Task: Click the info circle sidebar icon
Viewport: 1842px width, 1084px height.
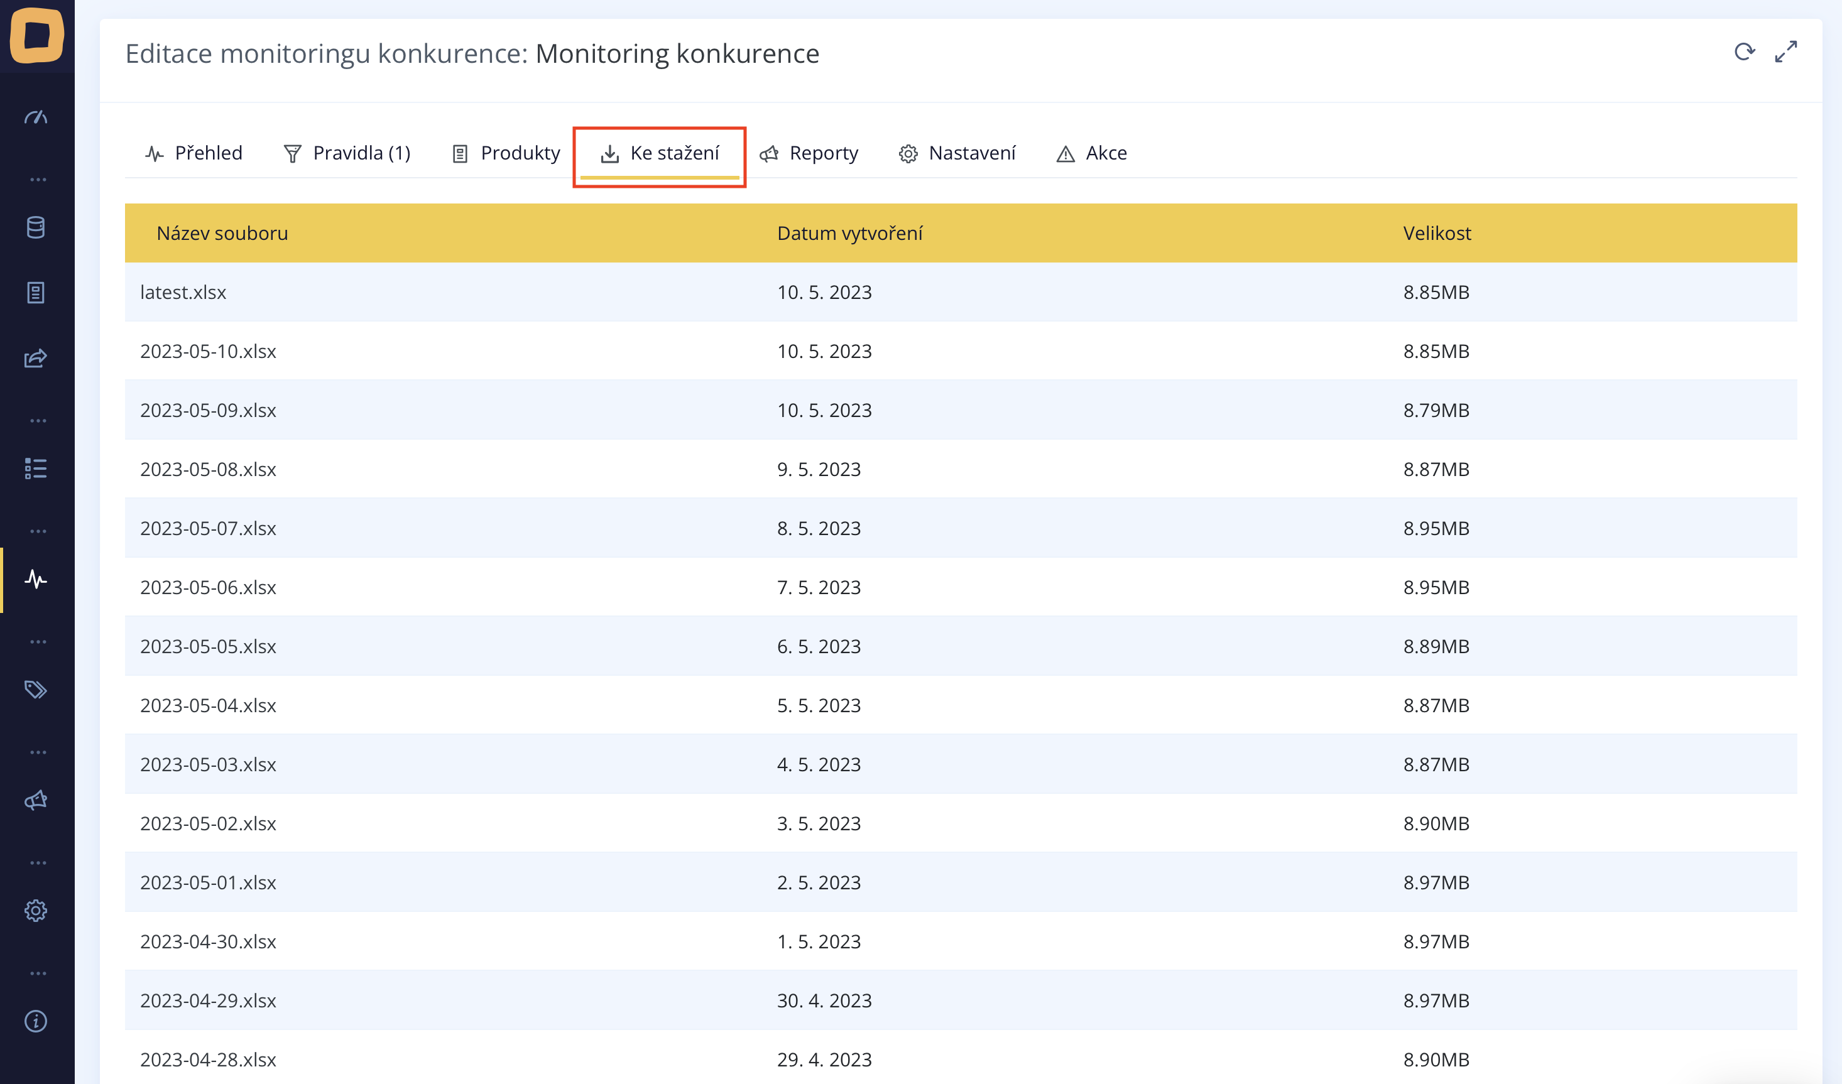Action: (36, 1021)
